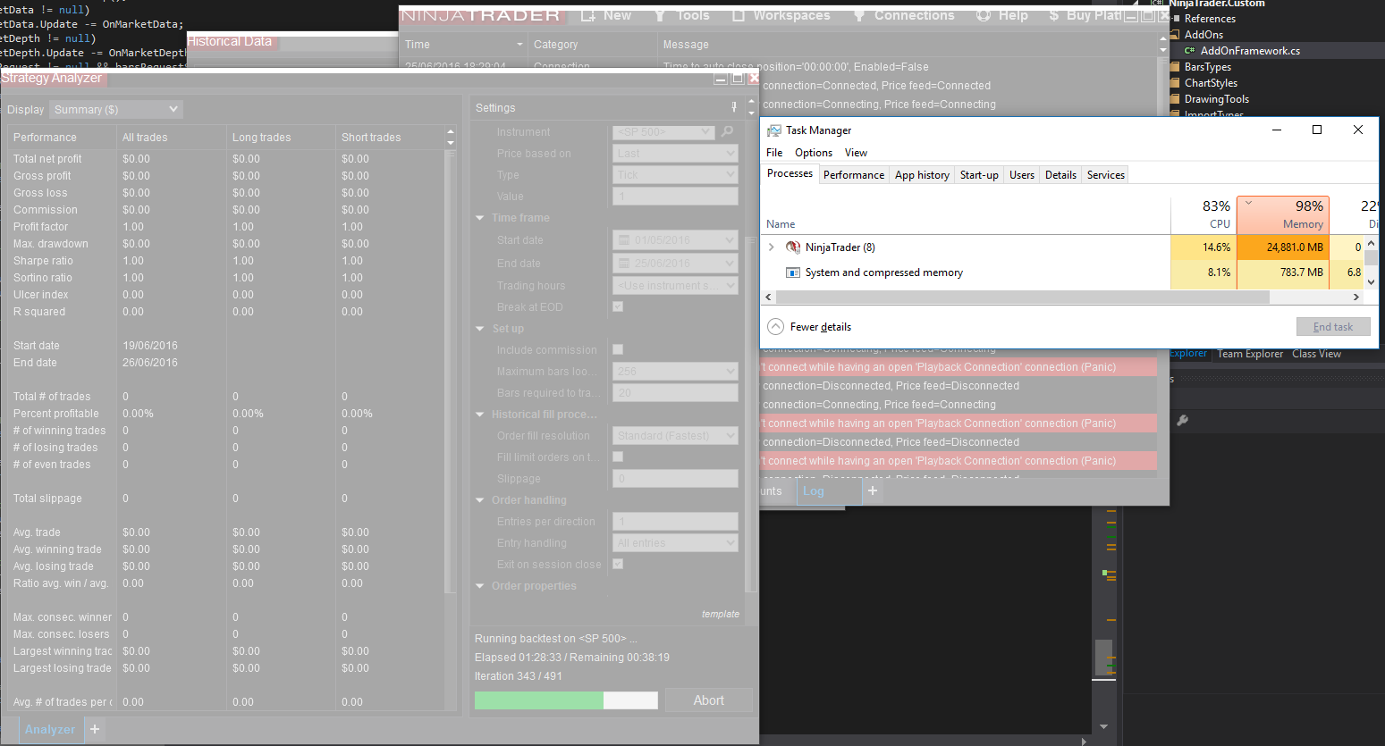Collapse the Set up section

pyautogui.click(x=480, y=329)
